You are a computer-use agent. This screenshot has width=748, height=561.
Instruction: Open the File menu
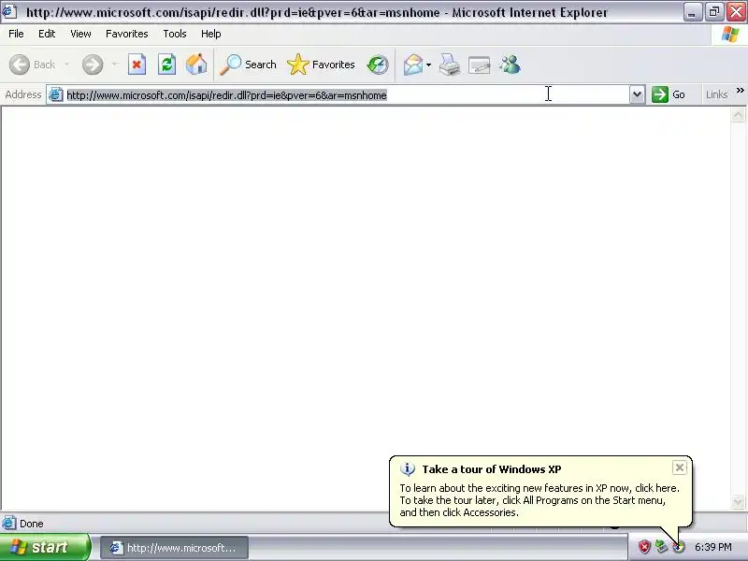pyautogui.click(x=16, y=34)
